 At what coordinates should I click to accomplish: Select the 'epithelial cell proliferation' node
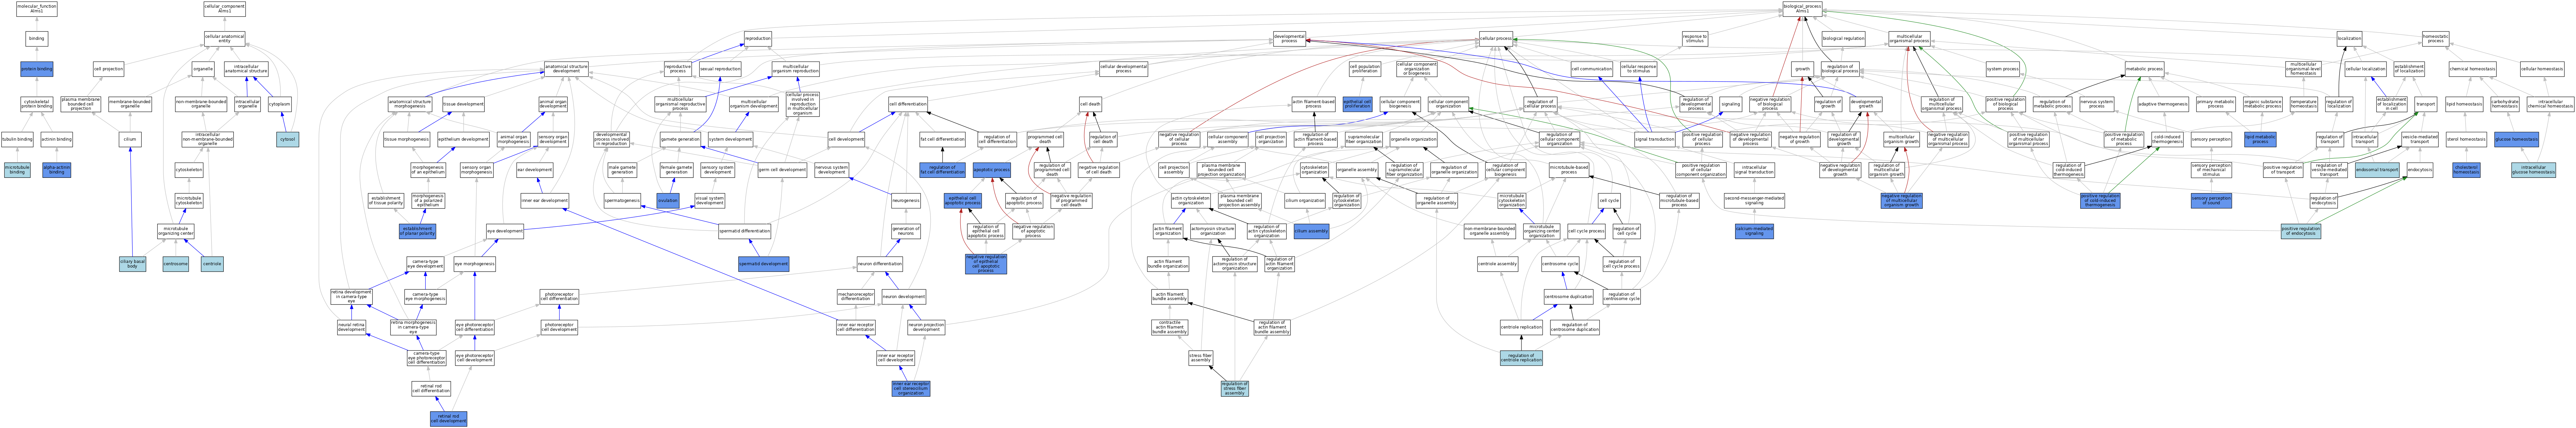[1357, 104]
